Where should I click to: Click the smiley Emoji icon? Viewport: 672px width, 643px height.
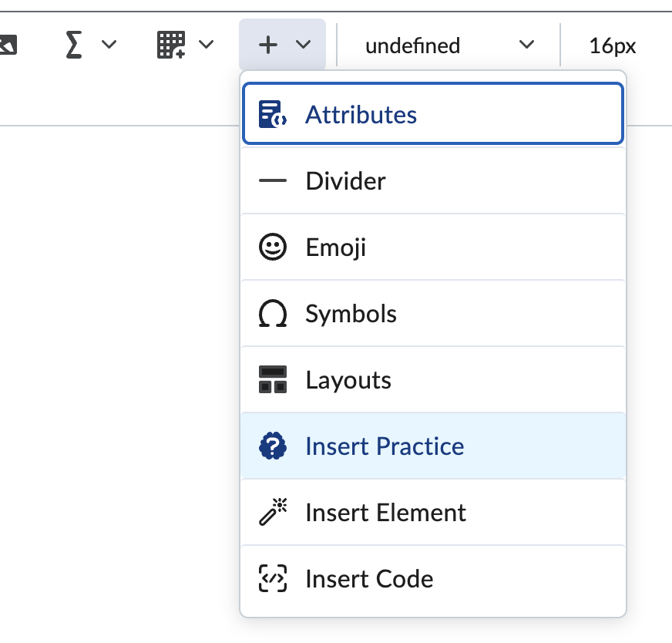click(271, 247)
